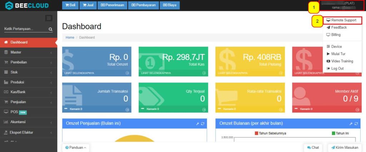The image size is (366, 152).
Task: Click the sidebar hamburger collapse icon
Action: pos(49,18)
